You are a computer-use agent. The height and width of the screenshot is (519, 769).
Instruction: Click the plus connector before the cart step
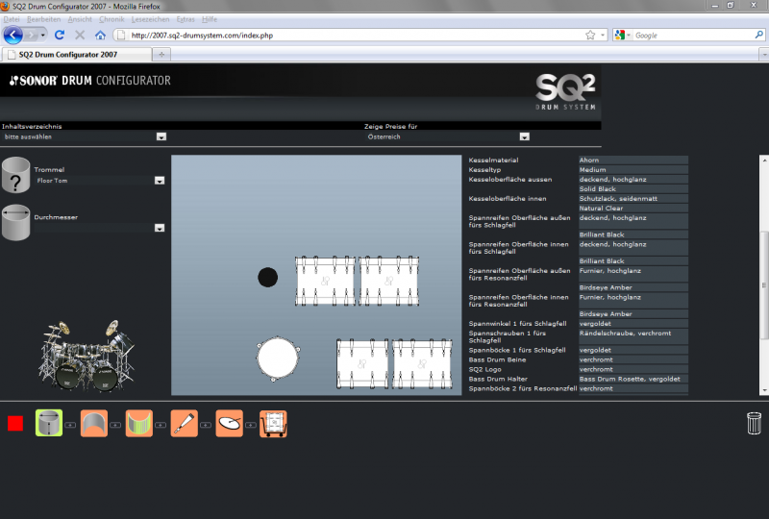[251, 425]
